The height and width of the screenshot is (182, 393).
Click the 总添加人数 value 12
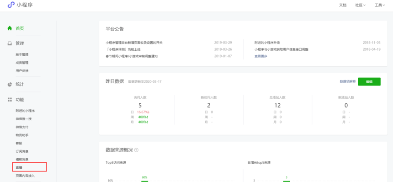[277, 105]
